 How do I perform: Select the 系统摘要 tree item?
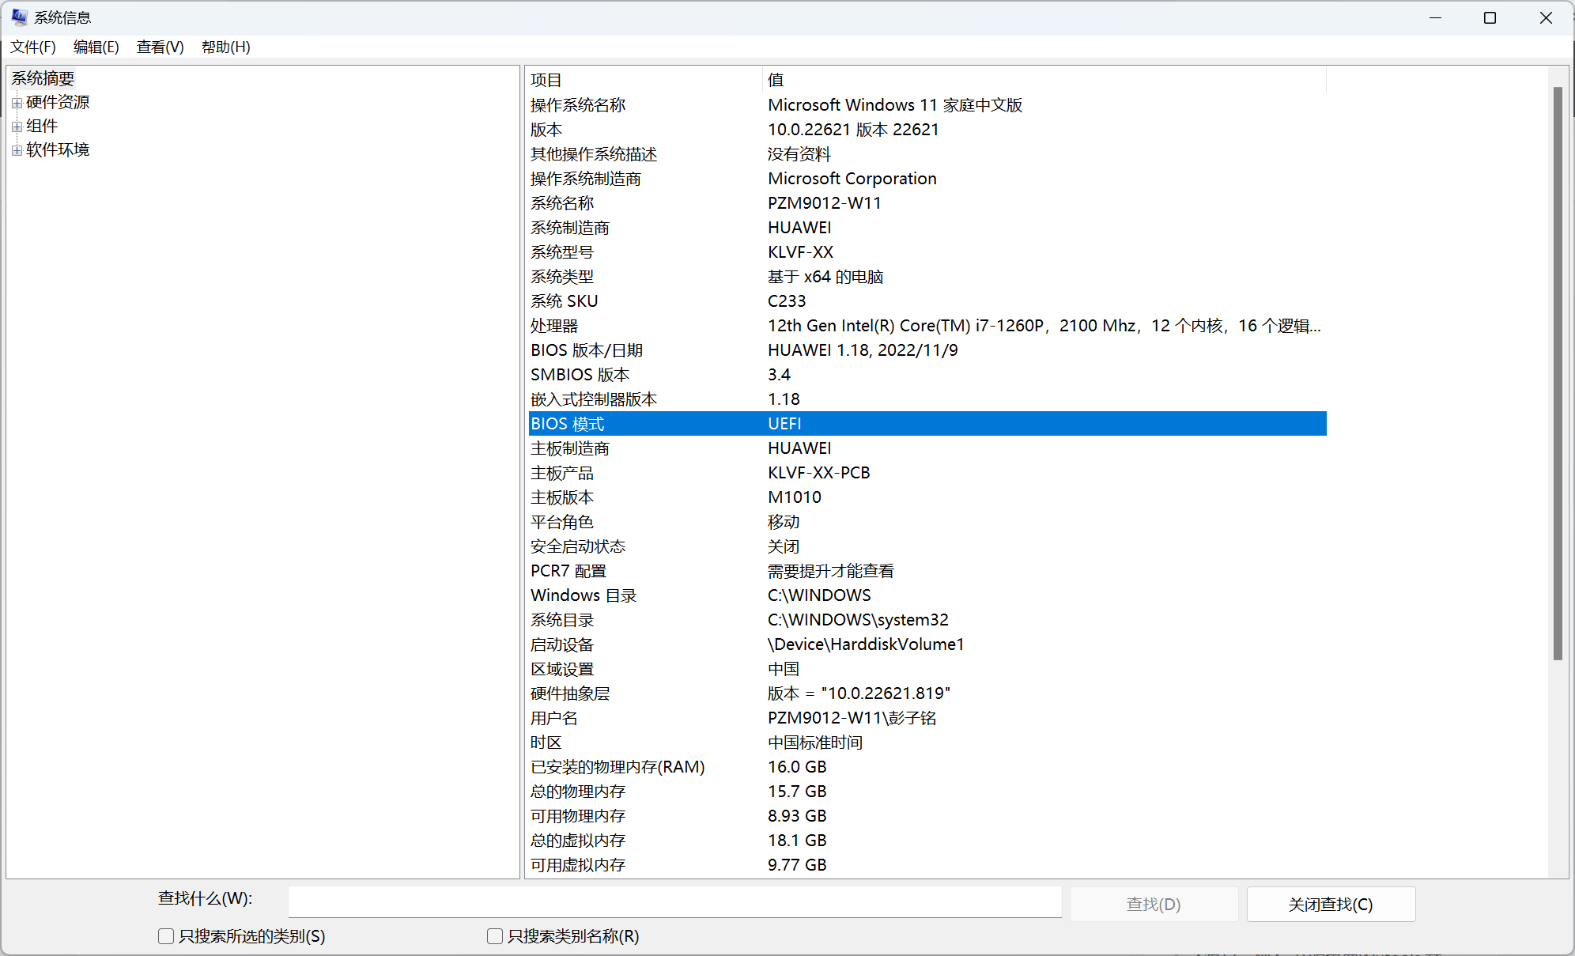point(43,77)
